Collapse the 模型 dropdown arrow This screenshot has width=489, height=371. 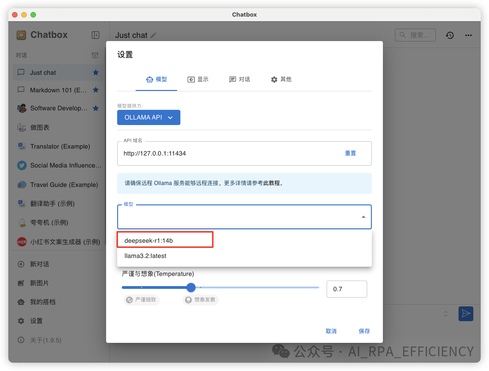point(364,217)
